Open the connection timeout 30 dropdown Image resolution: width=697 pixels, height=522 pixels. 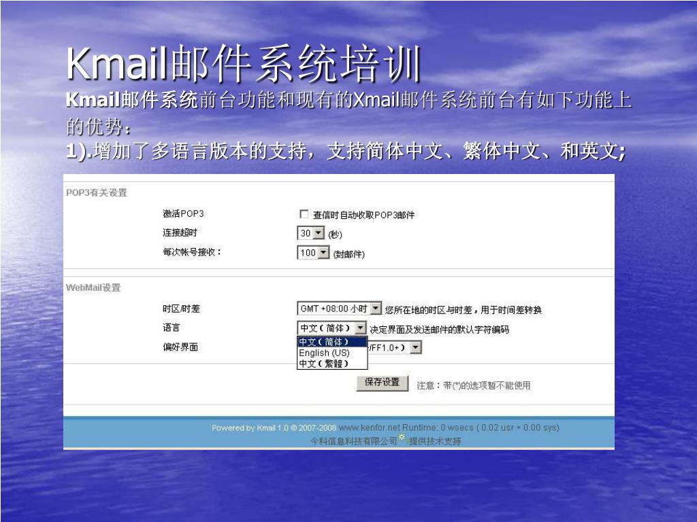pos(310,233)
